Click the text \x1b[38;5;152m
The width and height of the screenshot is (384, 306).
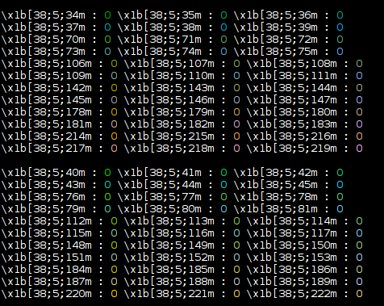tap(169, 258)
